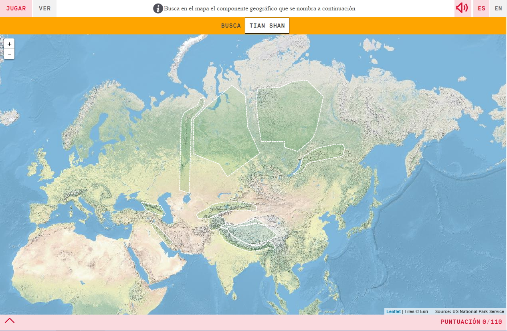The width and height of the screenshot is (507, 331).
Task: Open the Leaflet attribution link
Action: [x=393, y=311]
